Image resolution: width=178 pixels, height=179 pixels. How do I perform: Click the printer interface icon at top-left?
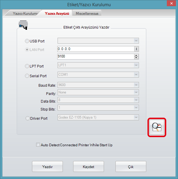(x=23, y=25)
